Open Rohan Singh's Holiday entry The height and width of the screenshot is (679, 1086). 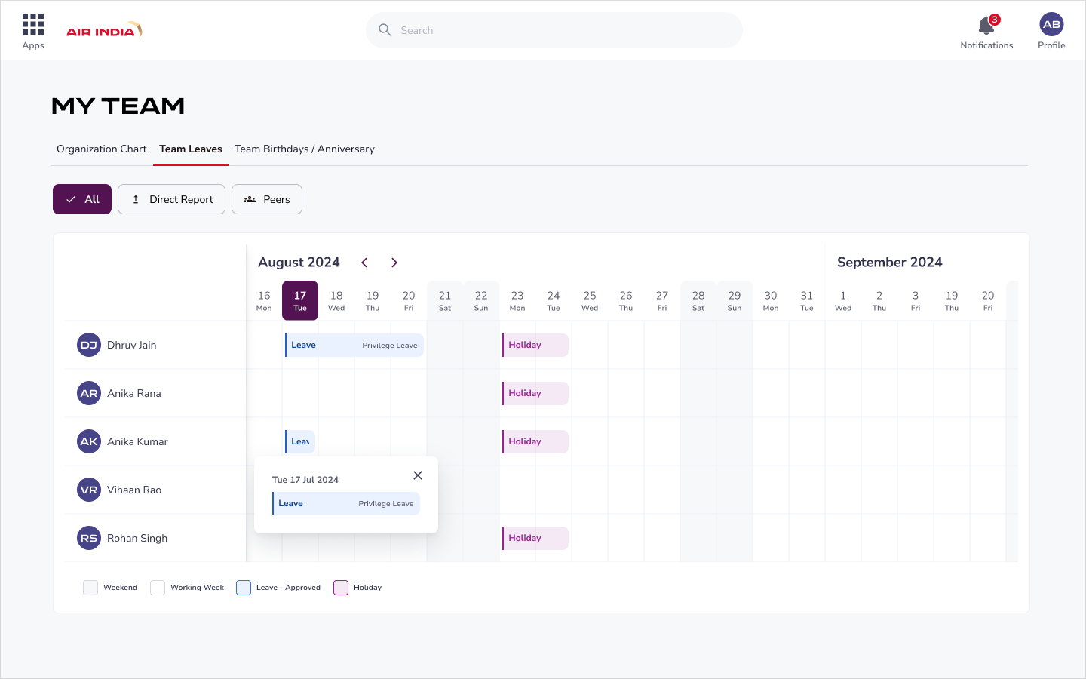pyautogui.click(x=535, y=538)
